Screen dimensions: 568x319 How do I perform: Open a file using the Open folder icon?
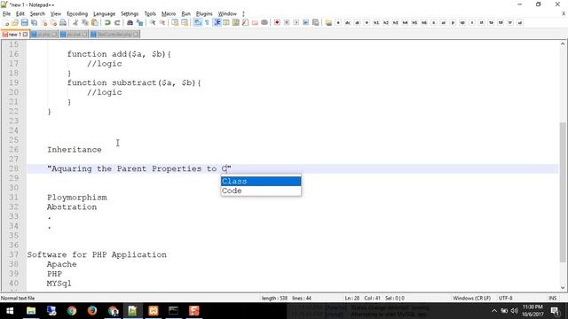[x=15, y=23]
